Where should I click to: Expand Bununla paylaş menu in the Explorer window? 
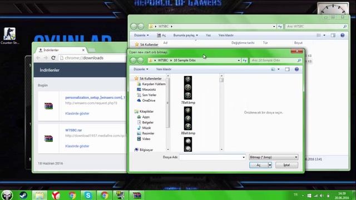click(x=185, y=35)
